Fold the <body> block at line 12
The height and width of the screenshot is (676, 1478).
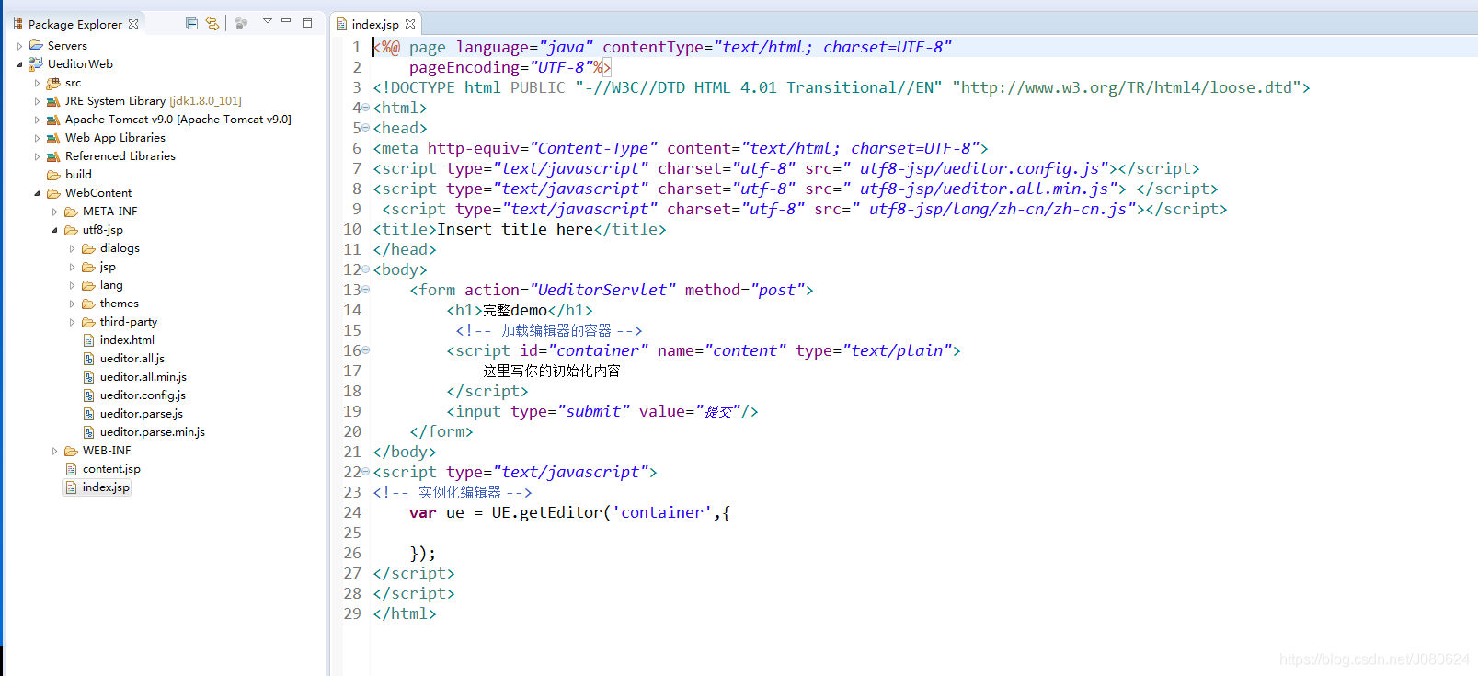365,269
